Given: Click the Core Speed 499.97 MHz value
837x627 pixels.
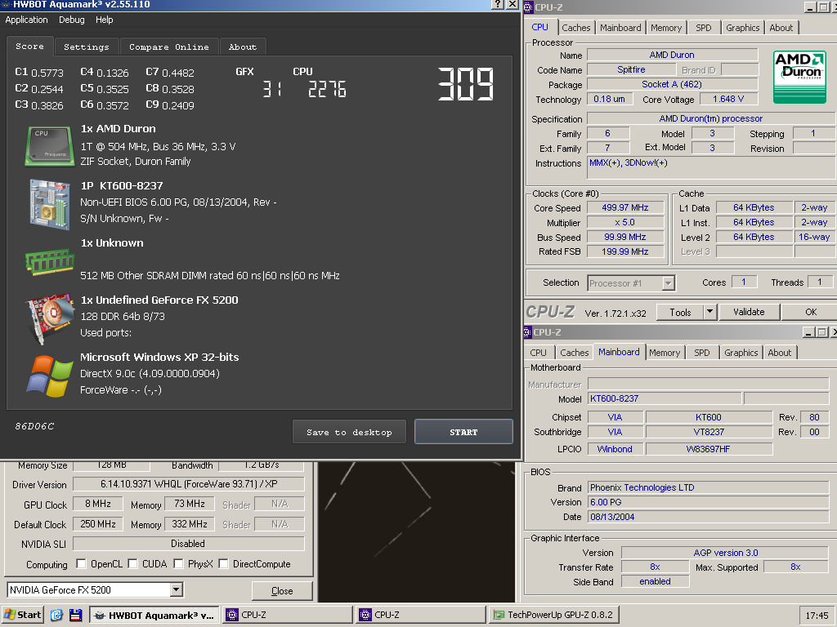Looking at the screenshot, I should (625, 207).
